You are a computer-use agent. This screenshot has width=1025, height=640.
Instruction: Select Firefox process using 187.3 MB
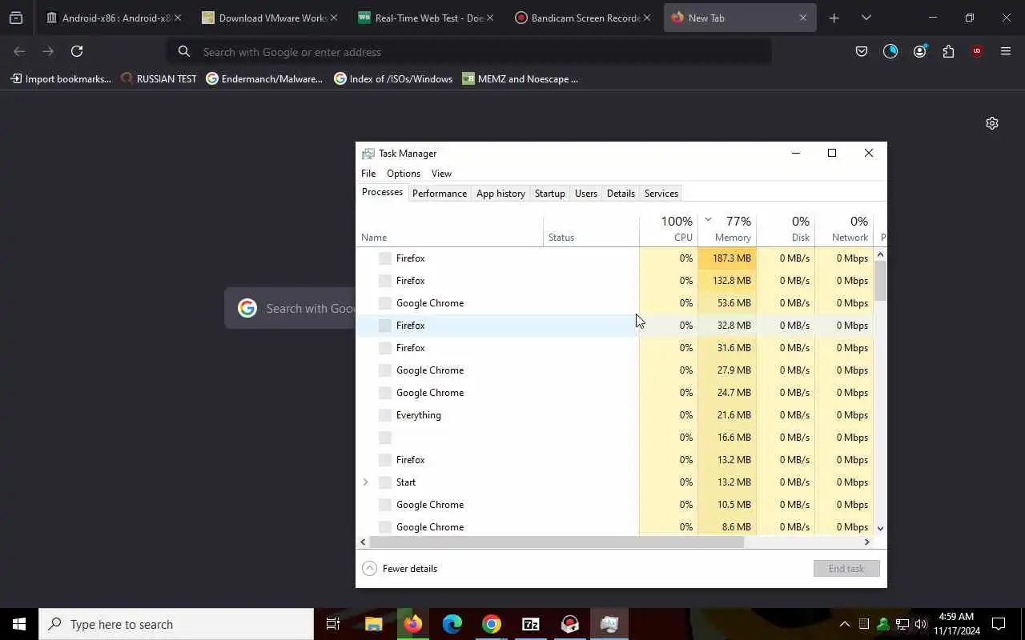[614, 258]
